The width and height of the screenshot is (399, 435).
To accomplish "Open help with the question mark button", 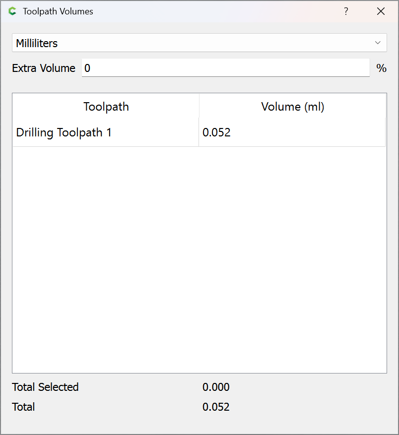I will point(346,11).
